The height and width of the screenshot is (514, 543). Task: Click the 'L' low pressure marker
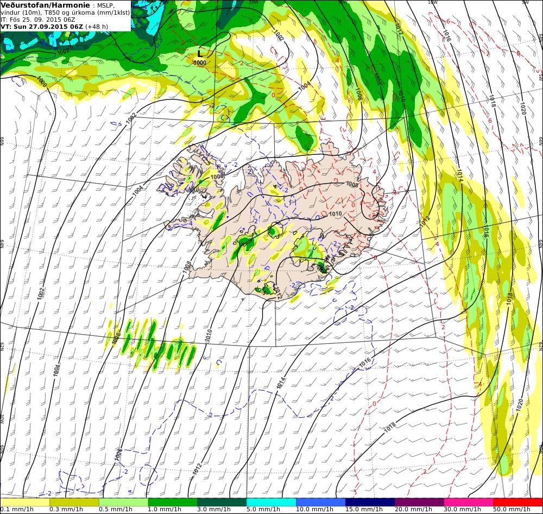point(200,53)
